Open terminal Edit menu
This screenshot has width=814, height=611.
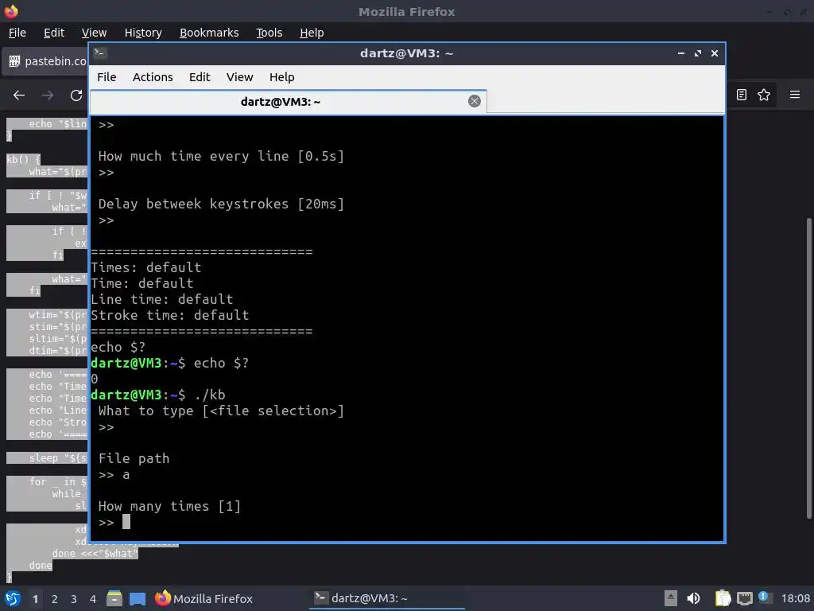point(200,77)
